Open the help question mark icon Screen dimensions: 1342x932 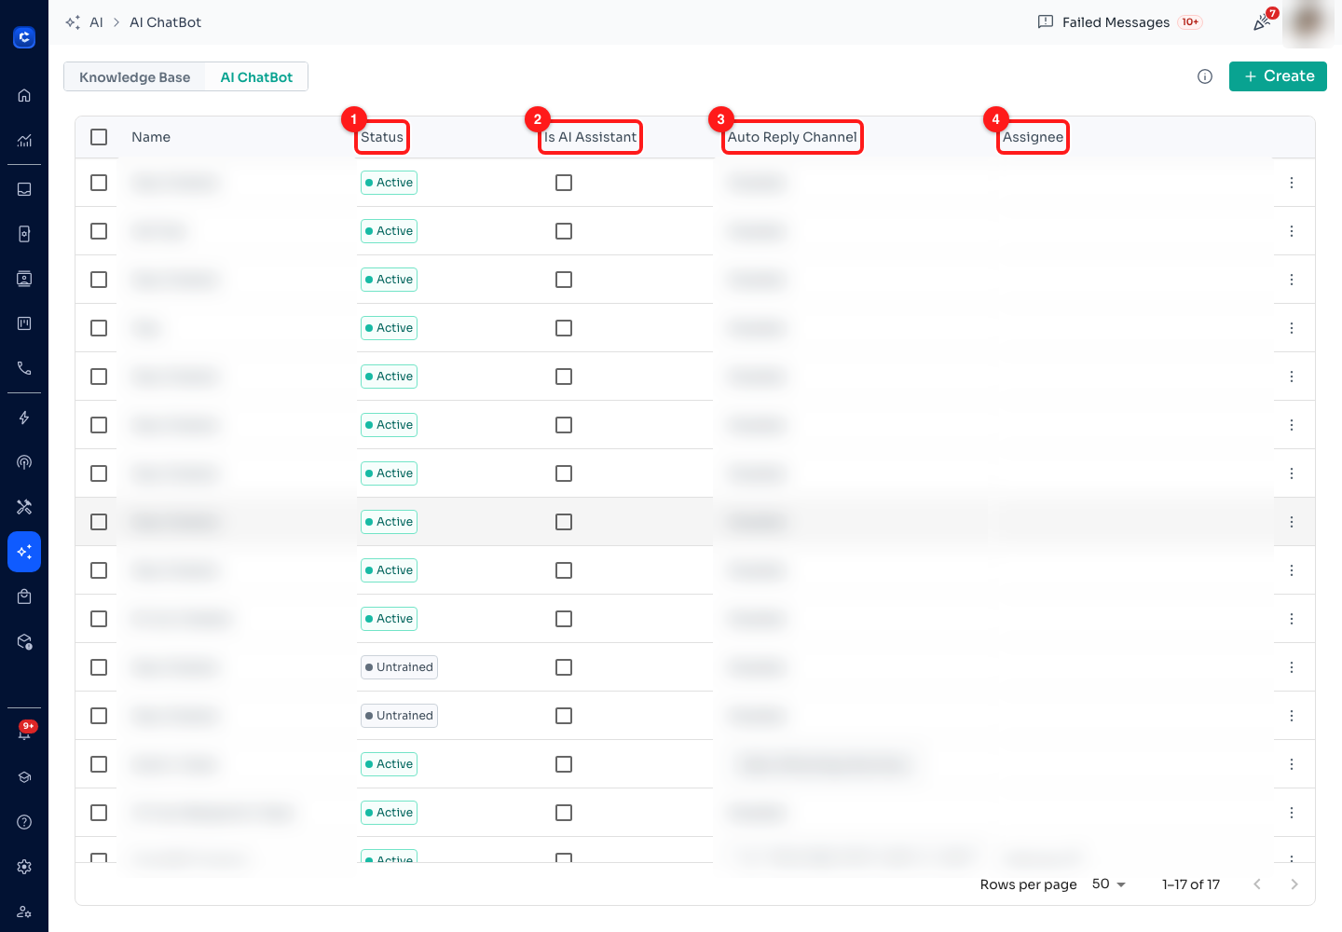(24, 822)
